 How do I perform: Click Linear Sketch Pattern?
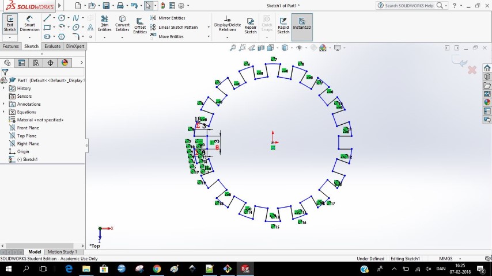pos(174,27)
